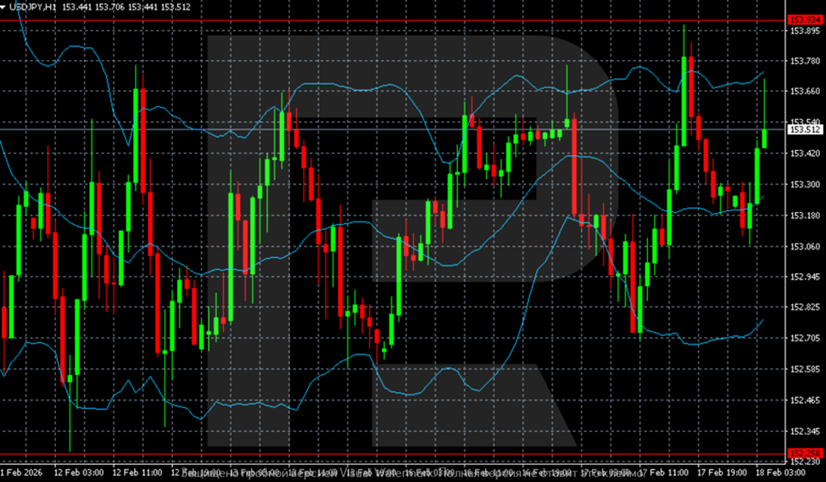Click the 17 Feb 11:00 time label
826x482 pixels.
coord(665,472)
